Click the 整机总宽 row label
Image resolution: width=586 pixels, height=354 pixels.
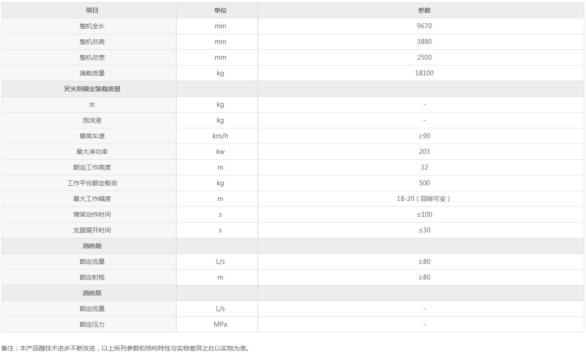92,57
